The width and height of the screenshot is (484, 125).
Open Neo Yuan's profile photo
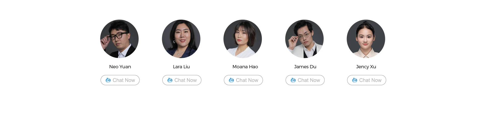click(119, 39)
